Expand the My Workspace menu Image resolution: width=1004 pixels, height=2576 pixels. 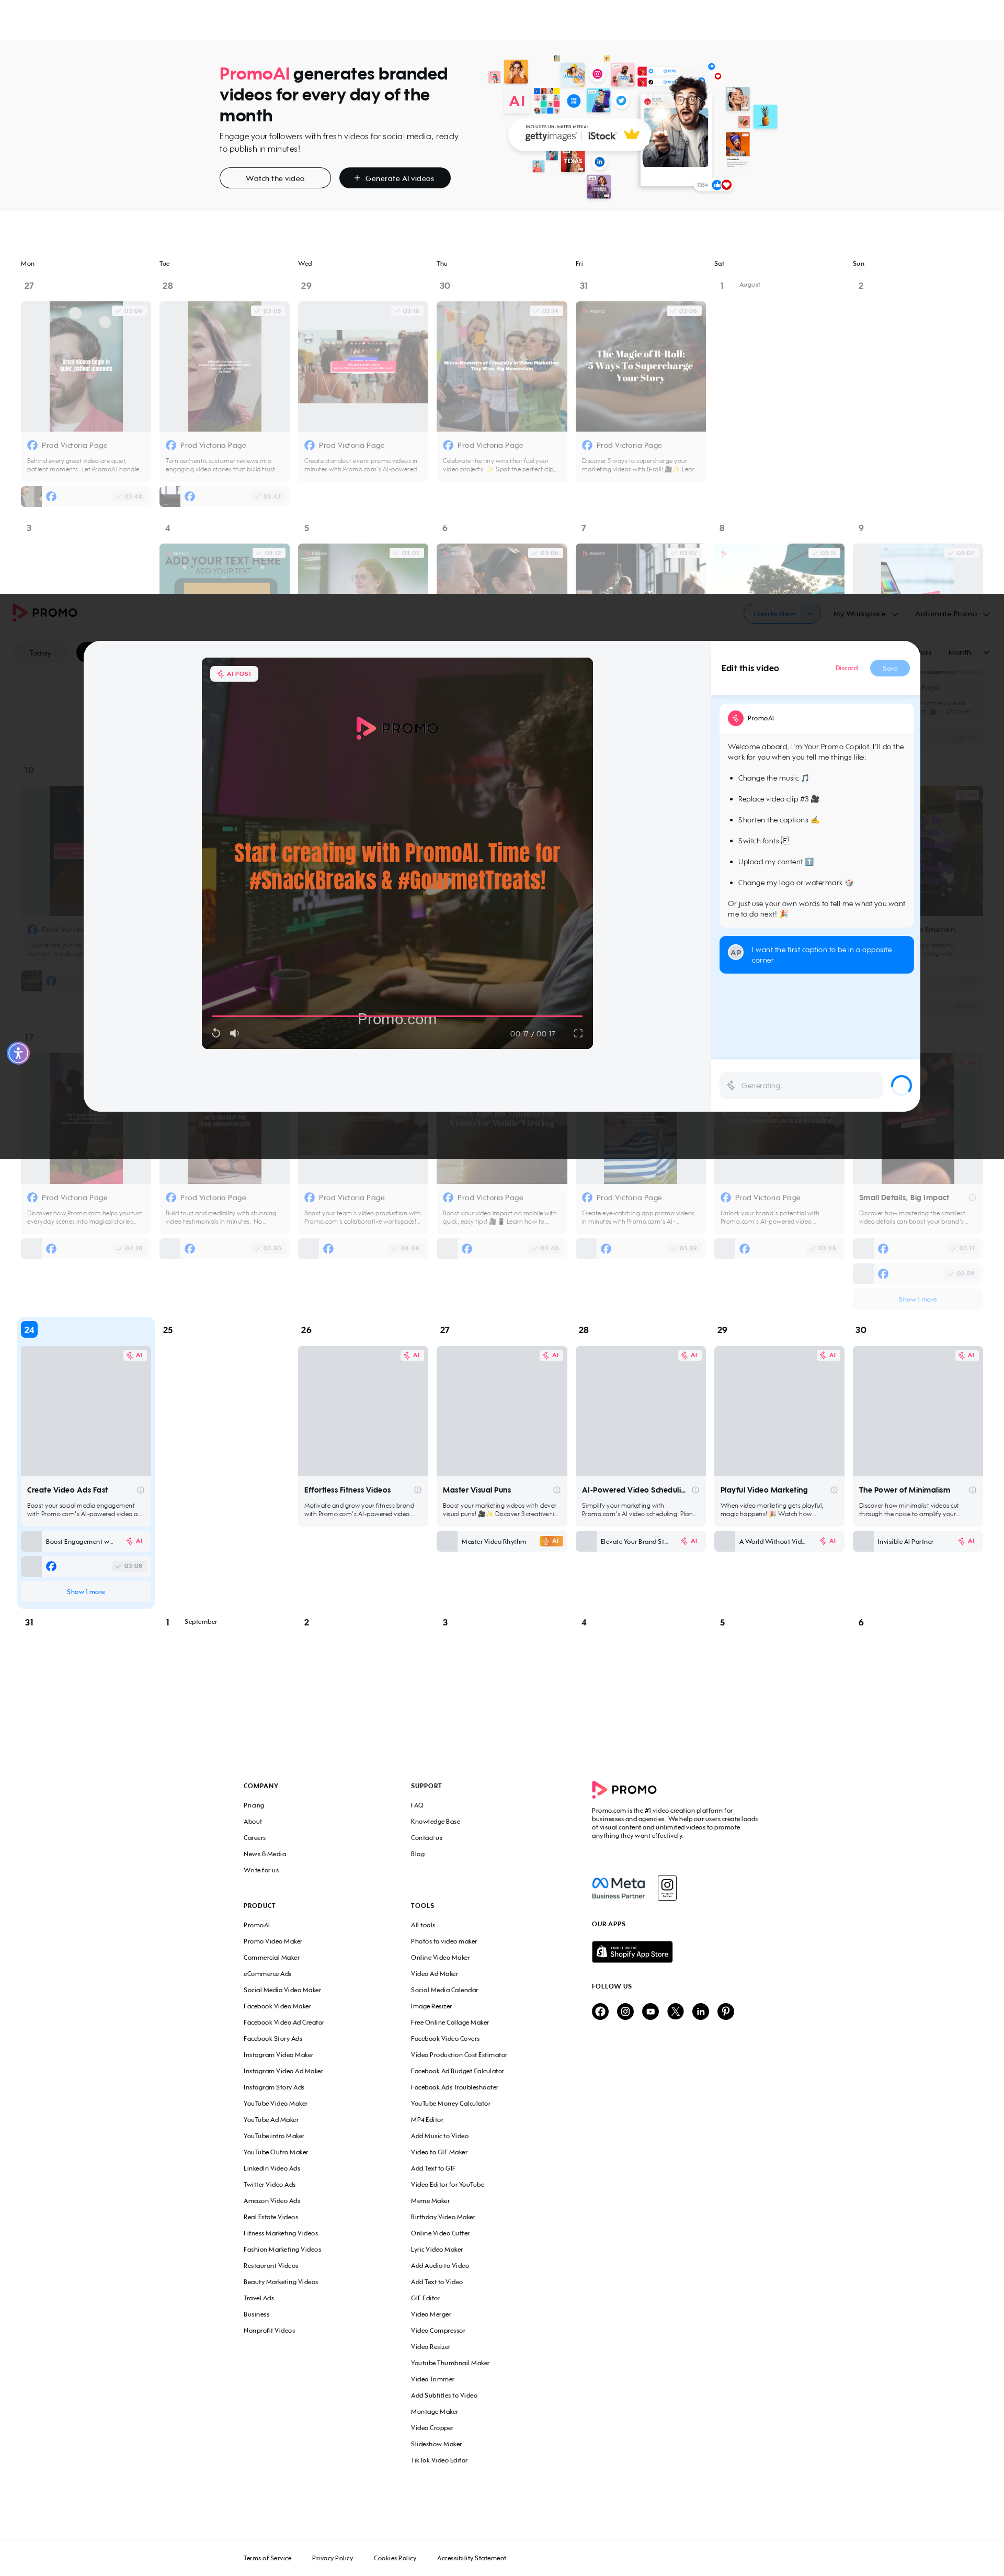tap(866, 613)
